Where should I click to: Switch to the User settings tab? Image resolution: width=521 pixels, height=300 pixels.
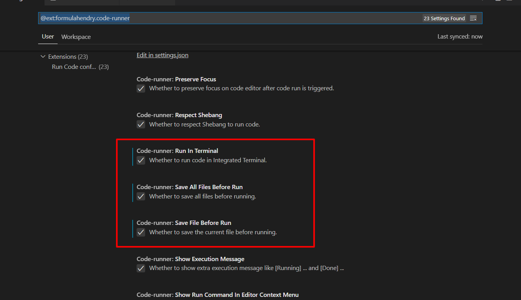coord(48,37)
